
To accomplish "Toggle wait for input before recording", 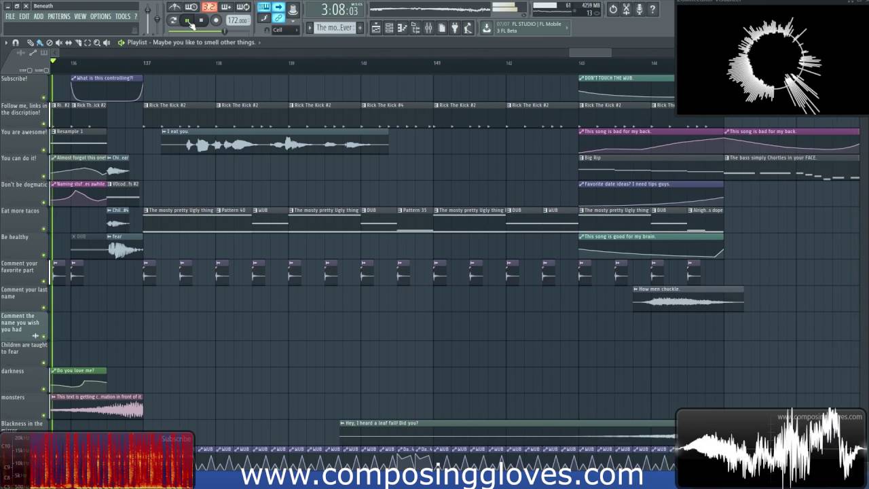I will pyautogui.click(x=191, y=7).
